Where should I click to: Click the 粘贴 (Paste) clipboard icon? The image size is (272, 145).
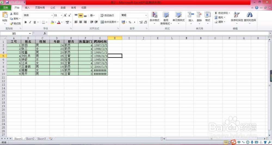click(5, 15)
